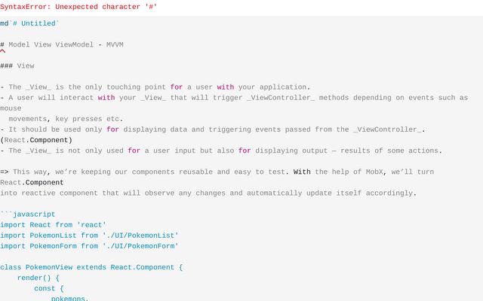Click the red caret error marker
The image size is (483, 301).
tap(2, 53)
